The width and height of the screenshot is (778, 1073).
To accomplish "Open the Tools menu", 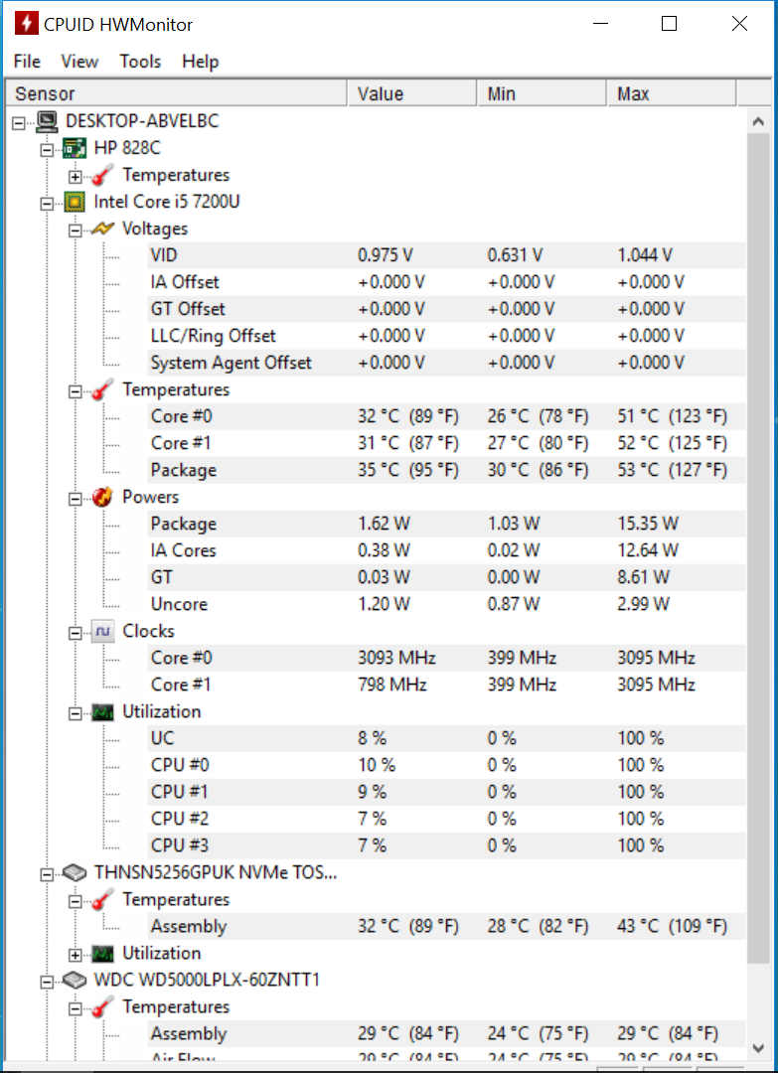I will 140,62.
